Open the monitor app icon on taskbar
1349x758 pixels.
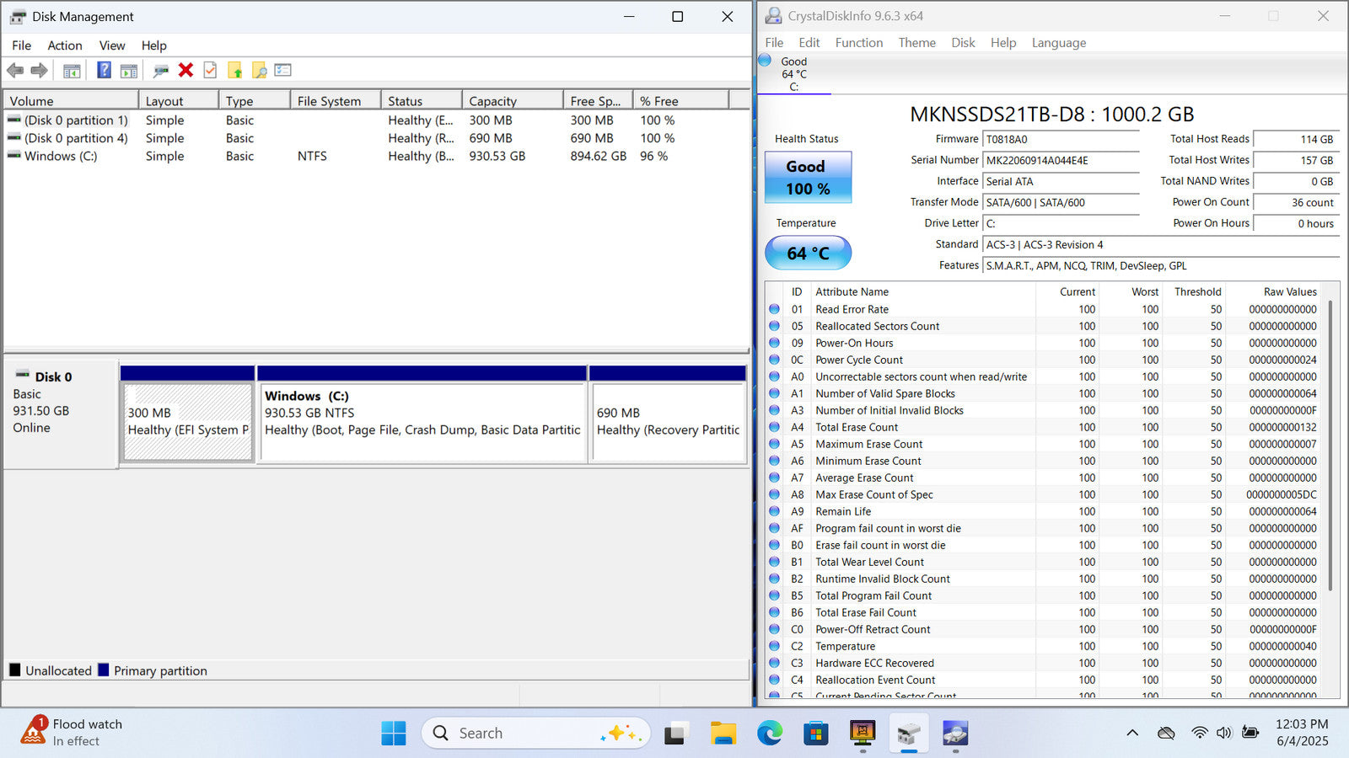point(862,733)
